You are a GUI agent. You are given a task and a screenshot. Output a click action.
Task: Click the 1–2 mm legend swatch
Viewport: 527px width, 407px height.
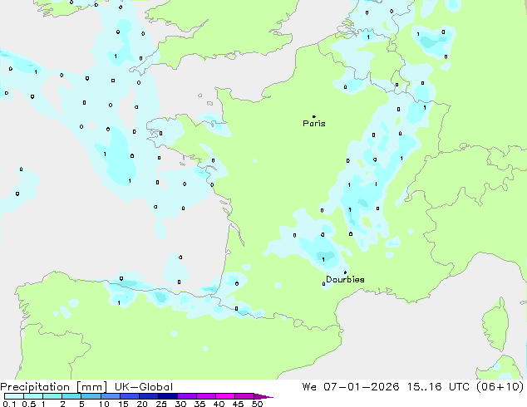(x=52, y=396)
